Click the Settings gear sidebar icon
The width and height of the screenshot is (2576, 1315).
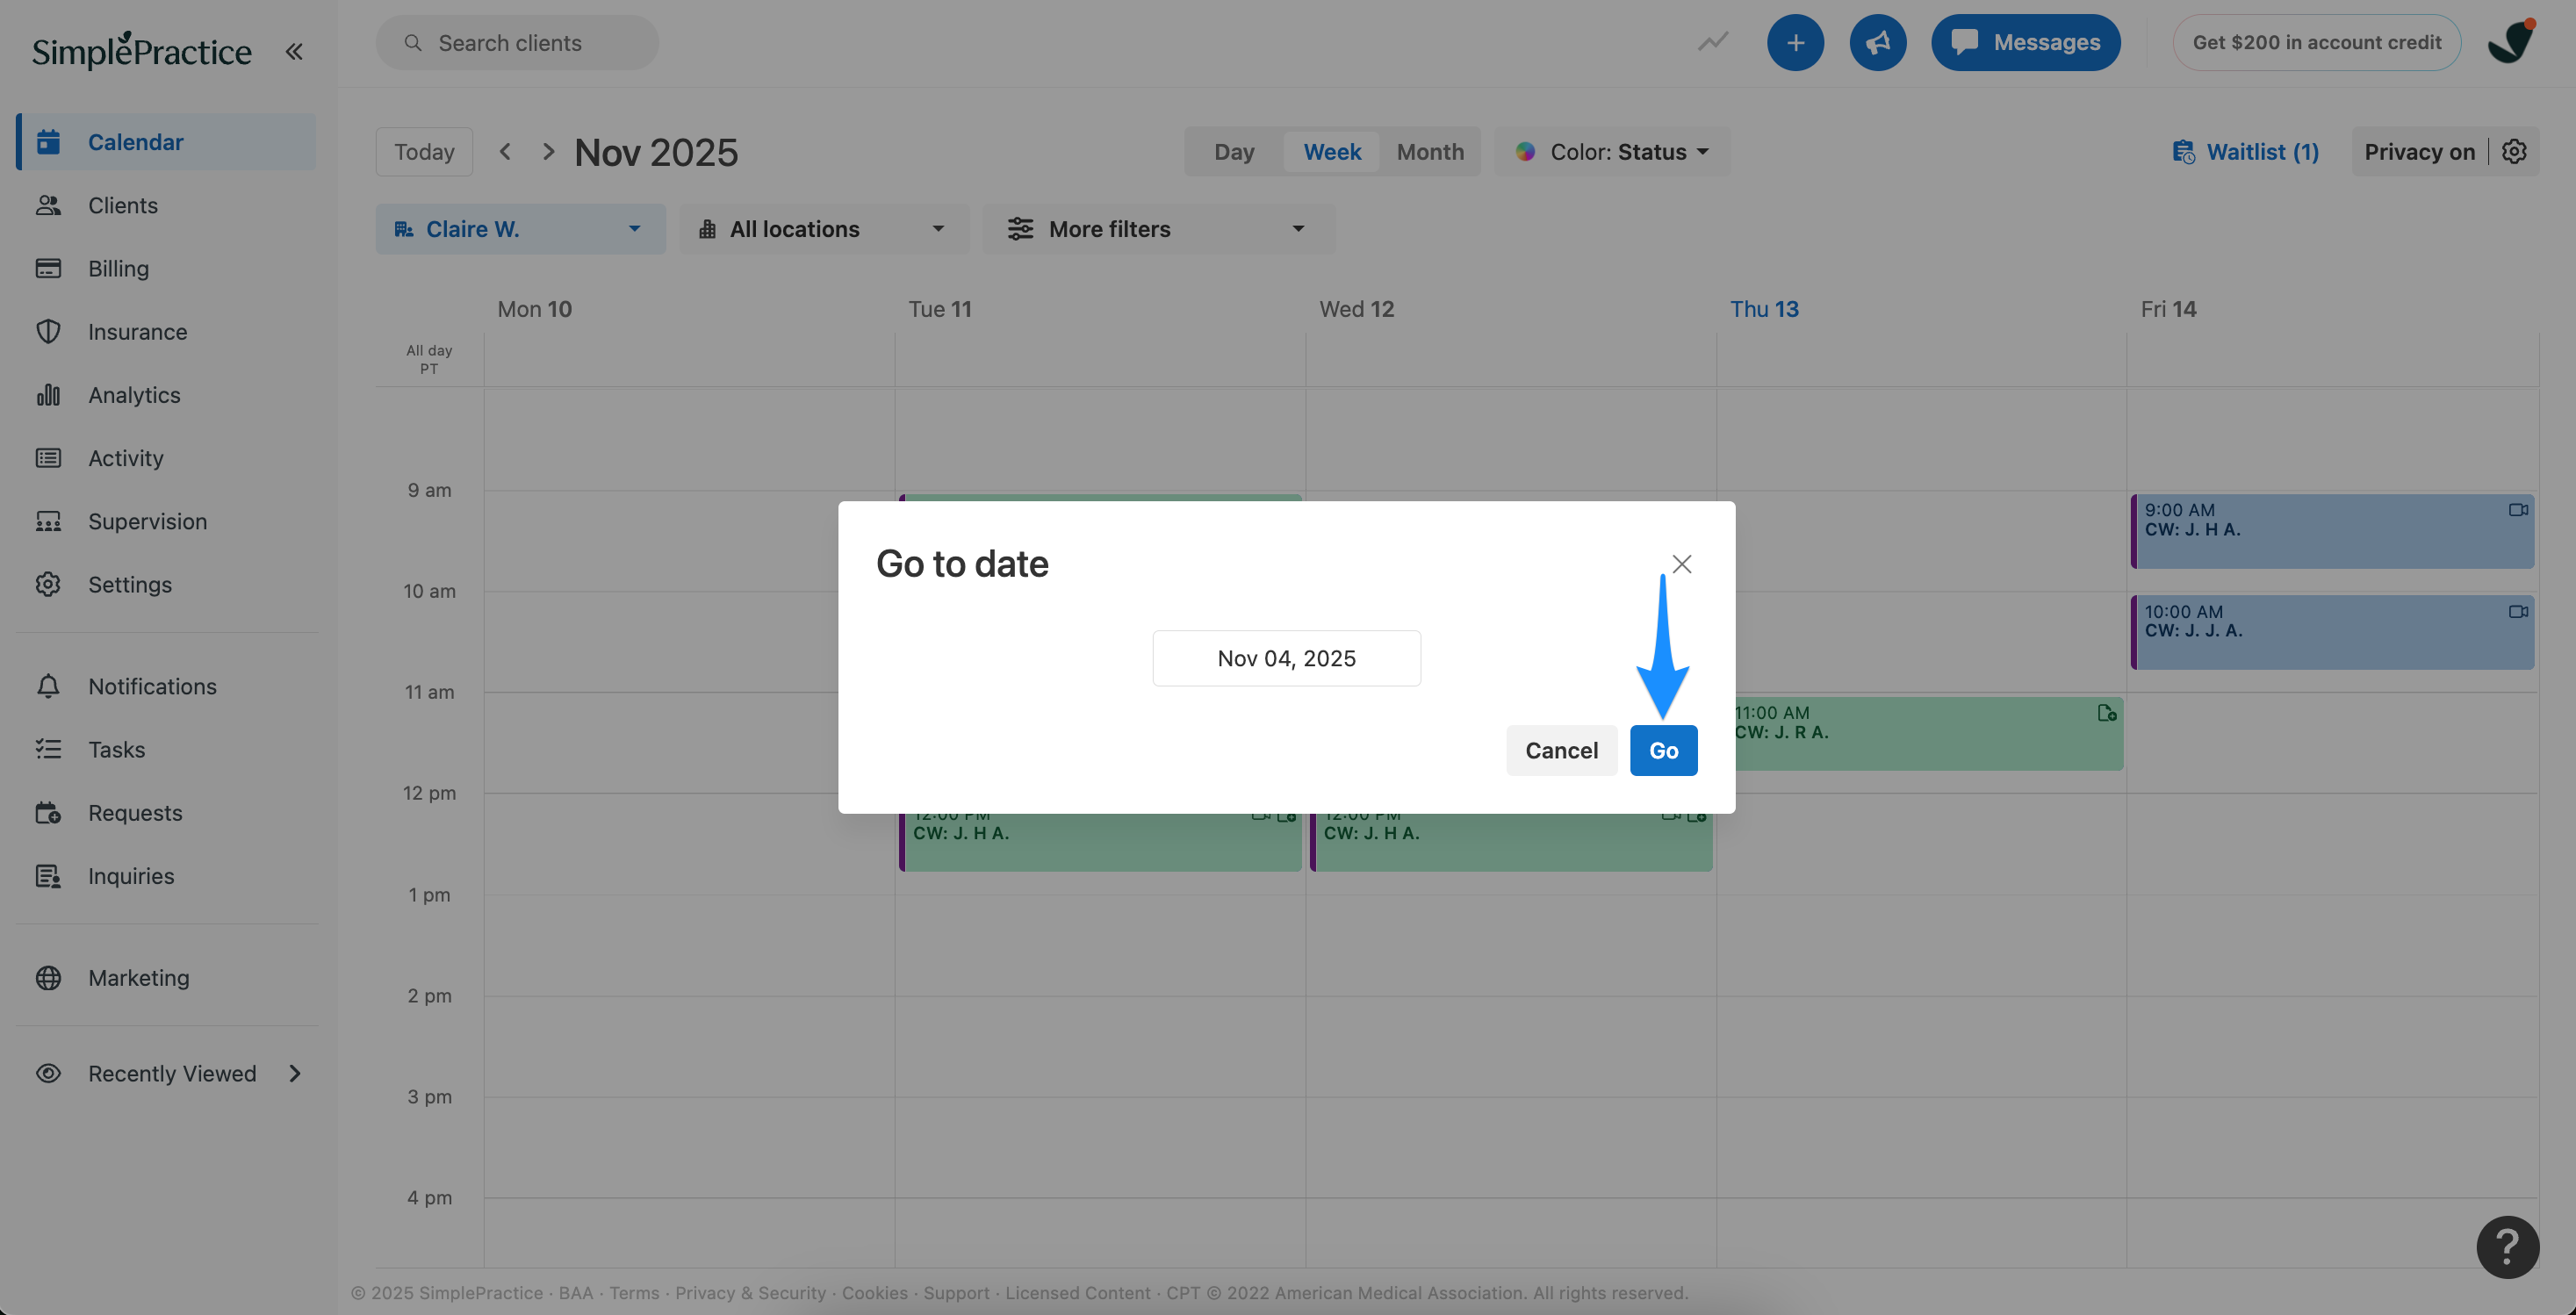click(x=48, y=584)
